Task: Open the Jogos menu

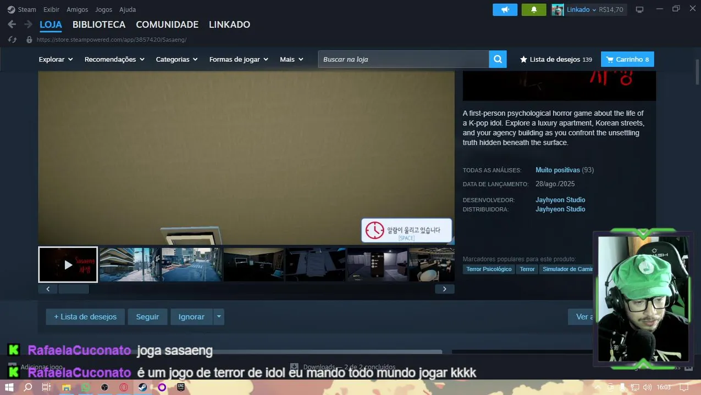Action: pos(103,9)
